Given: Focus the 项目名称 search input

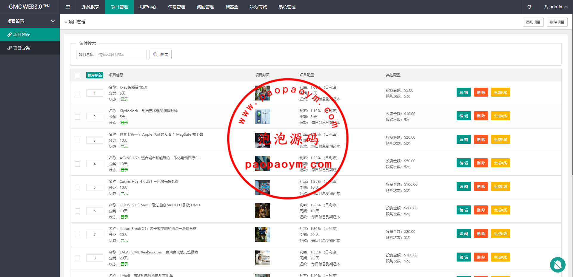Looking at the screenshot, I should 121,55.
